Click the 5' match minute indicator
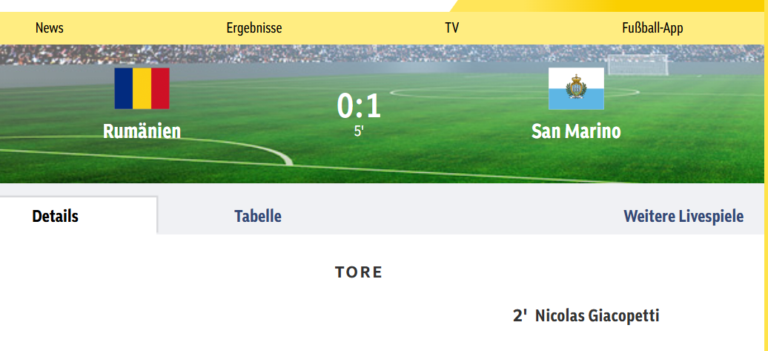Viewport: 768px width, 351px height. pos(359,132)
